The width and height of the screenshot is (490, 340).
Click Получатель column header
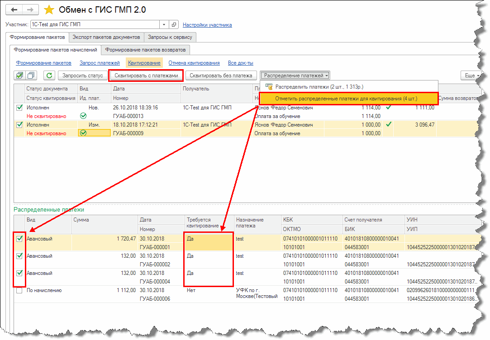217,93
